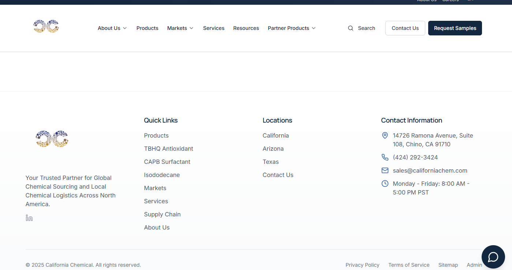
Task: Open the TBHQ Antioxidant quick link
Action: click(168, 148)
